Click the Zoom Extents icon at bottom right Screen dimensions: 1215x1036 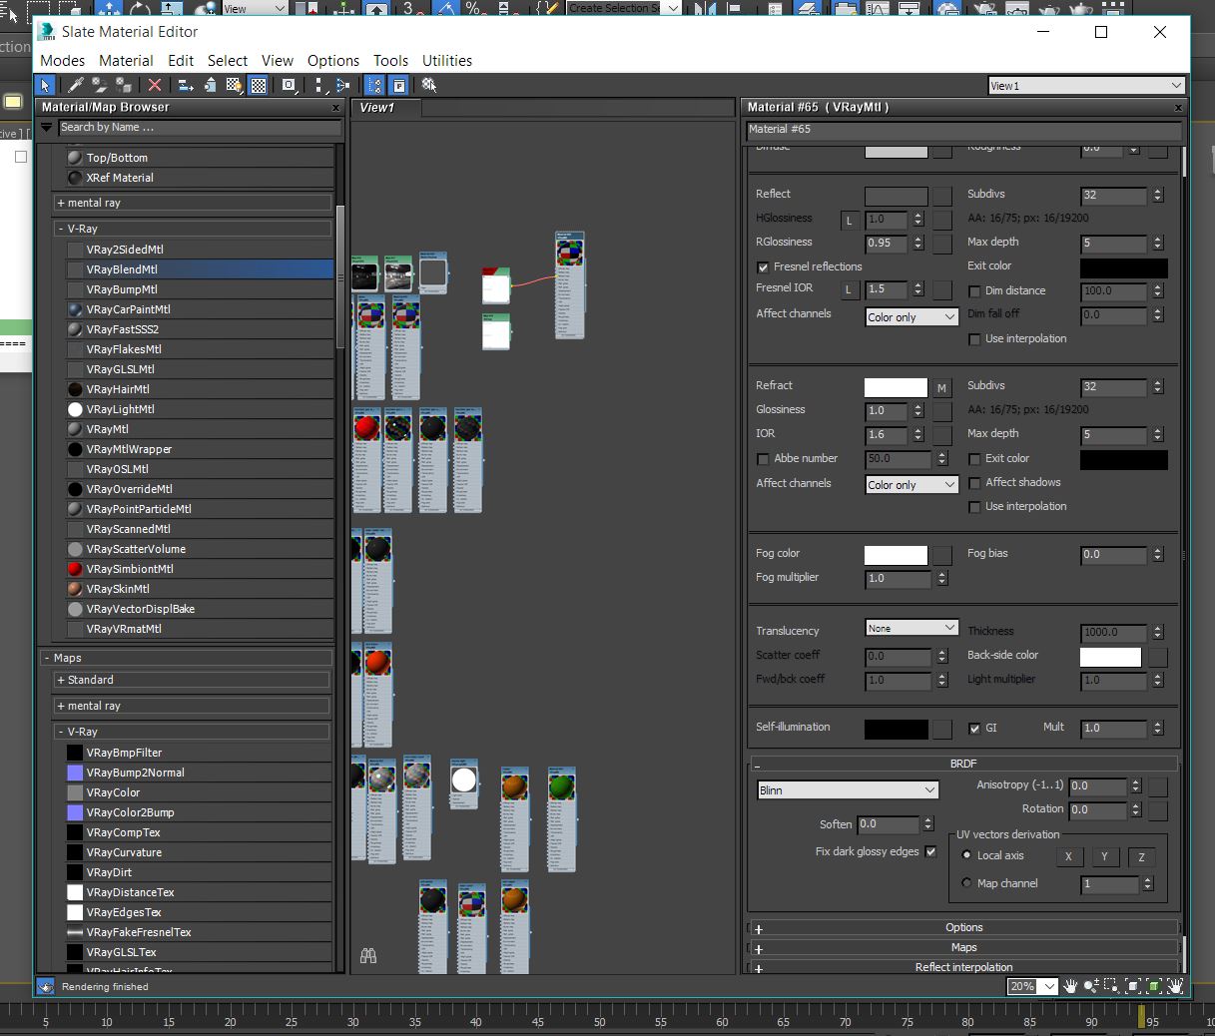(x=1133, y=988)
